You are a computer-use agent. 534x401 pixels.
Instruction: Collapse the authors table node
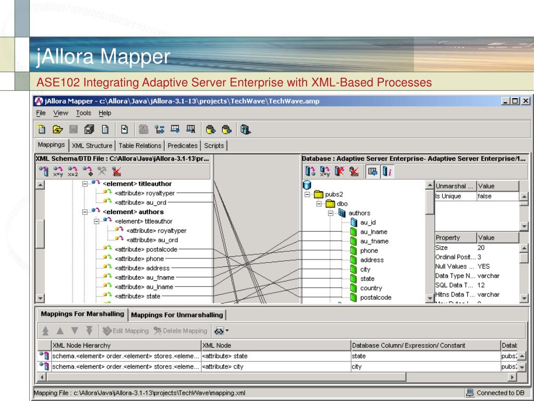point(330,213)
